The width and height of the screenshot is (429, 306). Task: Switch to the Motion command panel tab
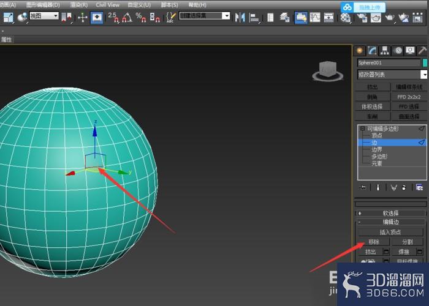pyautogui.click(x=398, y=51)
